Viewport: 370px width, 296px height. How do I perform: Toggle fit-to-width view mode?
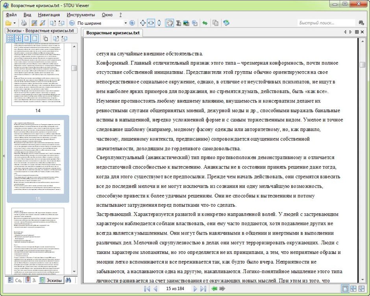point(151,23)
